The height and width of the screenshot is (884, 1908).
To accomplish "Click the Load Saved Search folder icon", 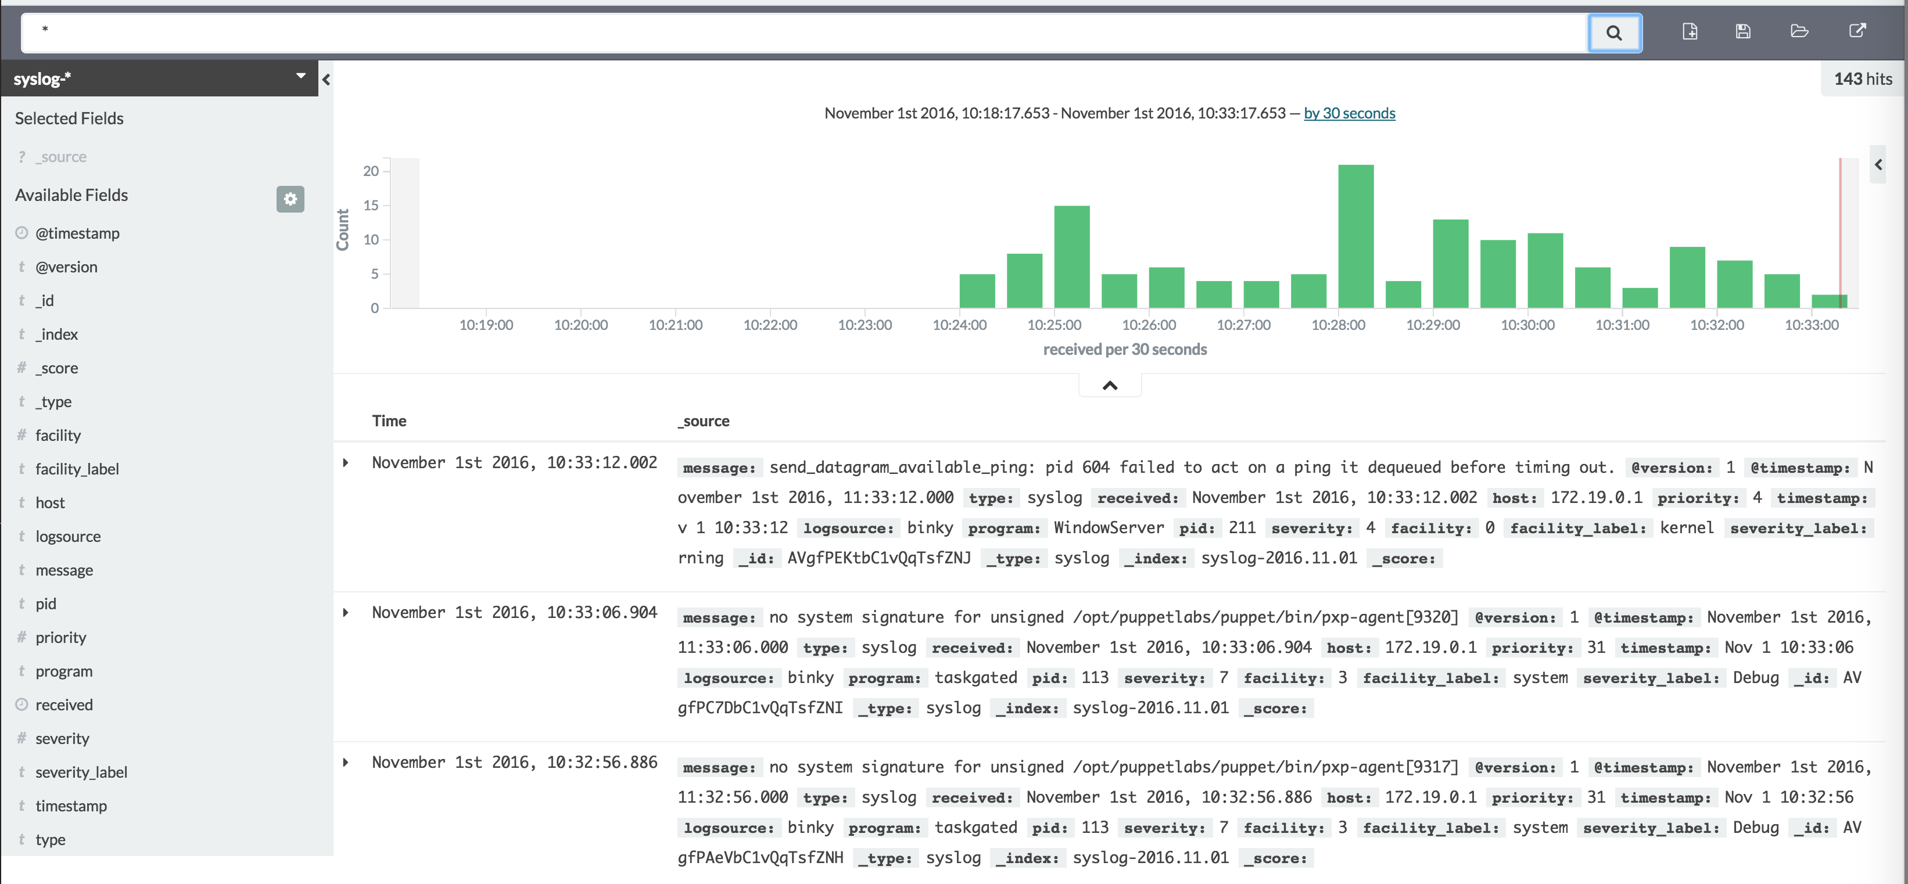I will 1799,31.
